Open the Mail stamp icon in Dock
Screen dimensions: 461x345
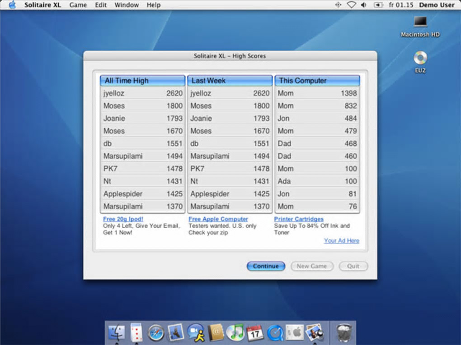pyautogui.click(x=176, y=332)
